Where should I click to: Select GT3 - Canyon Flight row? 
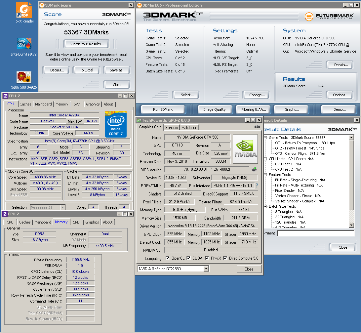300,153
